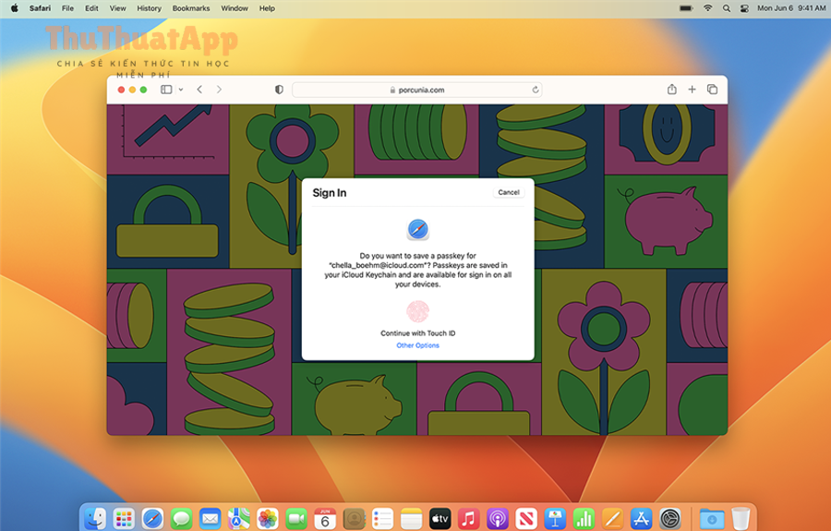Open the Window menu
Image resolution: width=831 pixels, height=531 pixels.
[x=235, y=8]
